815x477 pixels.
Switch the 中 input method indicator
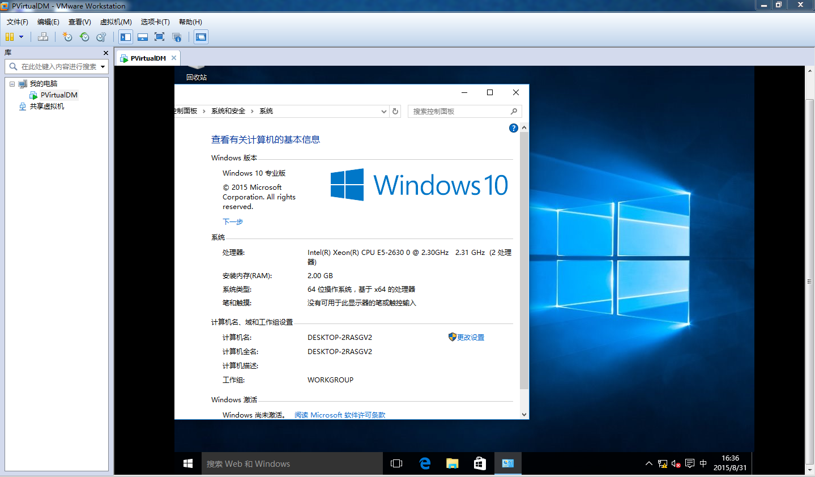click(703, 463)
